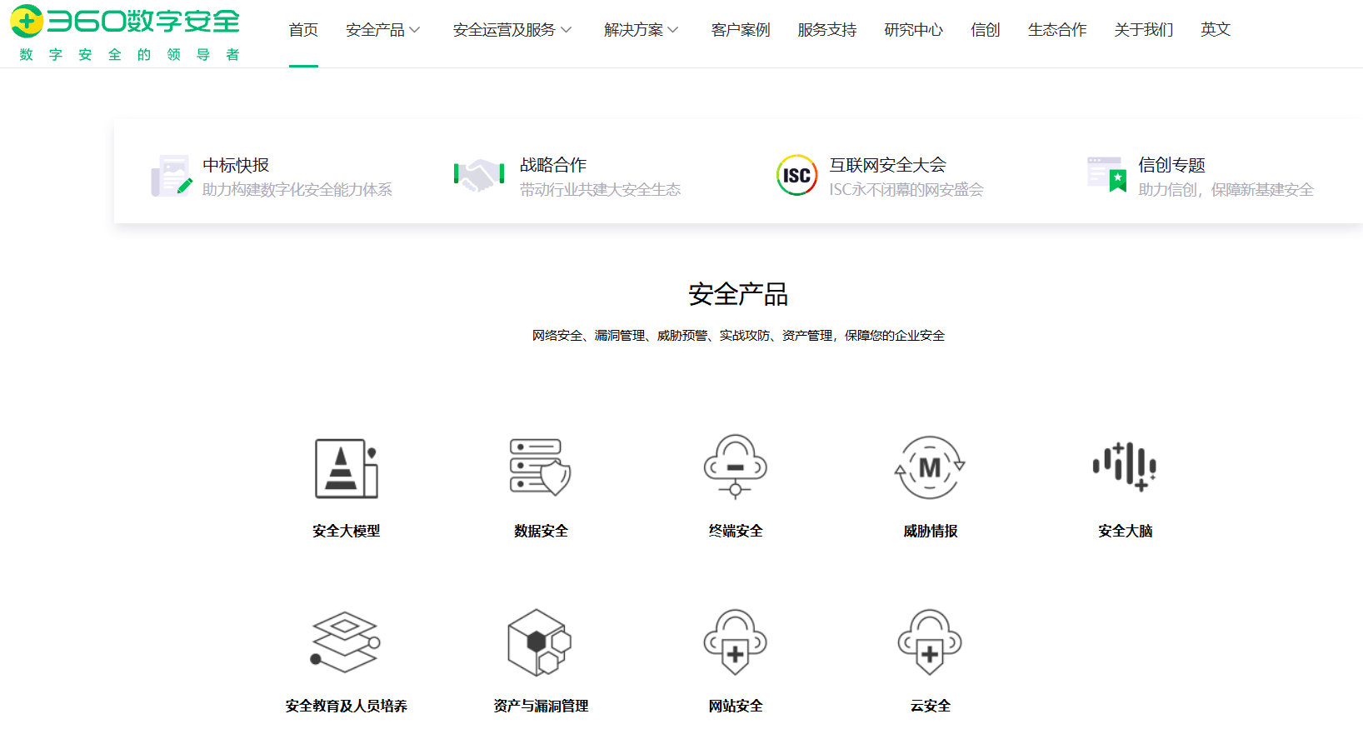Click the 安全教育及人员培养 label link

[x=347, y=706]
